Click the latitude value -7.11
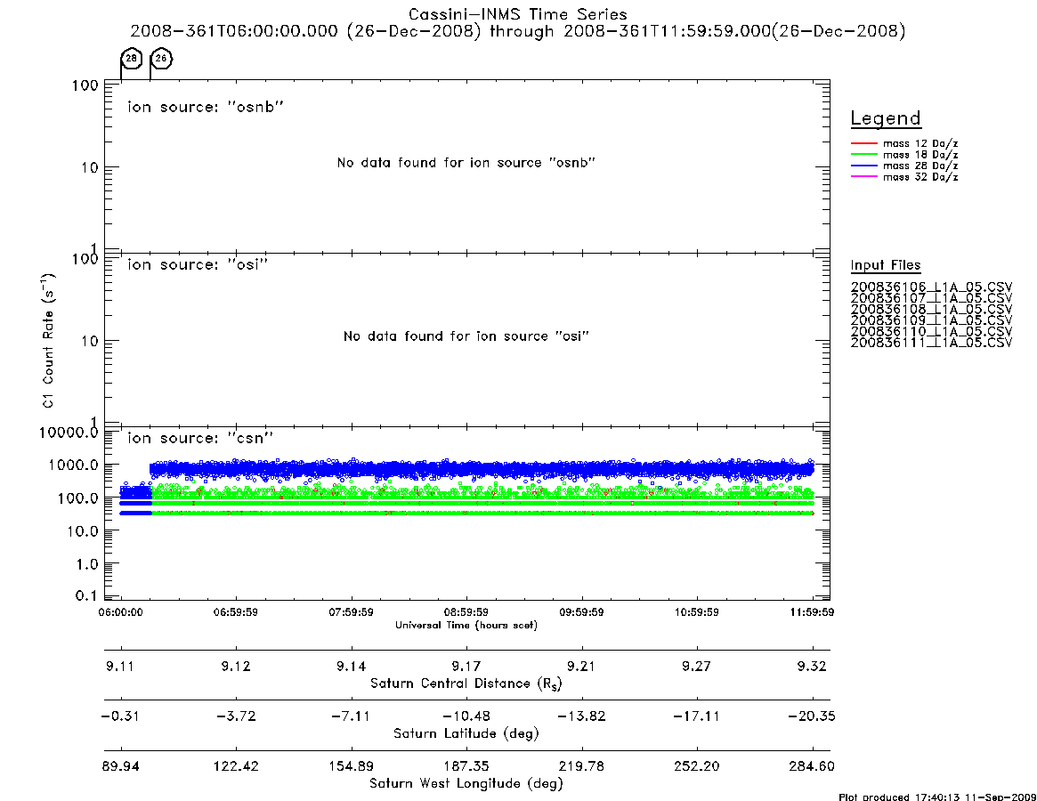The image size is (1037, 801). point(352,716)
